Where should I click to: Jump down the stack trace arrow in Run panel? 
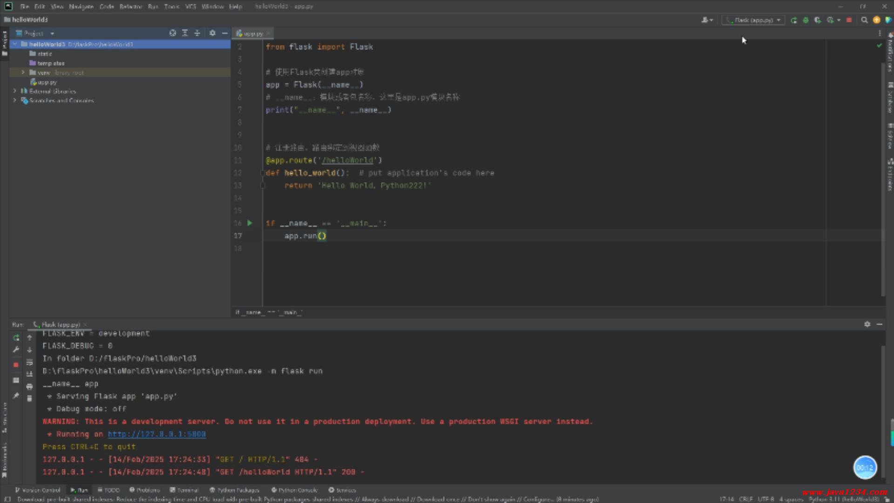click(29, 350)
